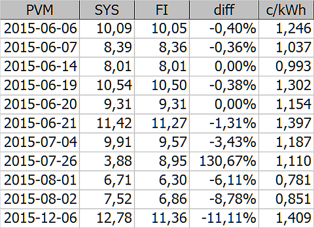Screen dimensions: 314x228
Task: Select the SYS value 10,54
Action: 108,85
